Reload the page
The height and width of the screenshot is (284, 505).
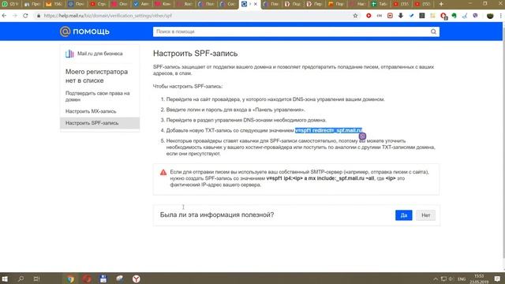point(25,16)
